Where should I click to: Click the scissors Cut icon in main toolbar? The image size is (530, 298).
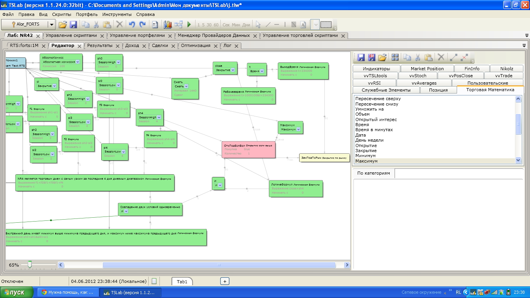(96, 24)
